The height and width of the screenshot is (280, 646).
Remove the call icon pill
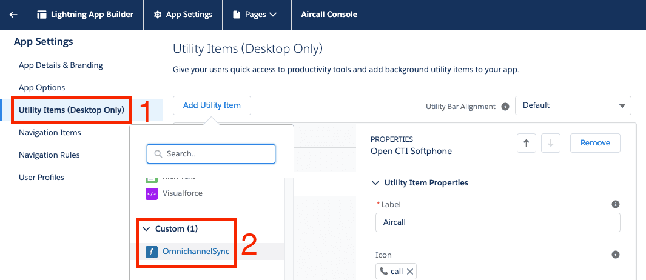click(x=410, y=272)
